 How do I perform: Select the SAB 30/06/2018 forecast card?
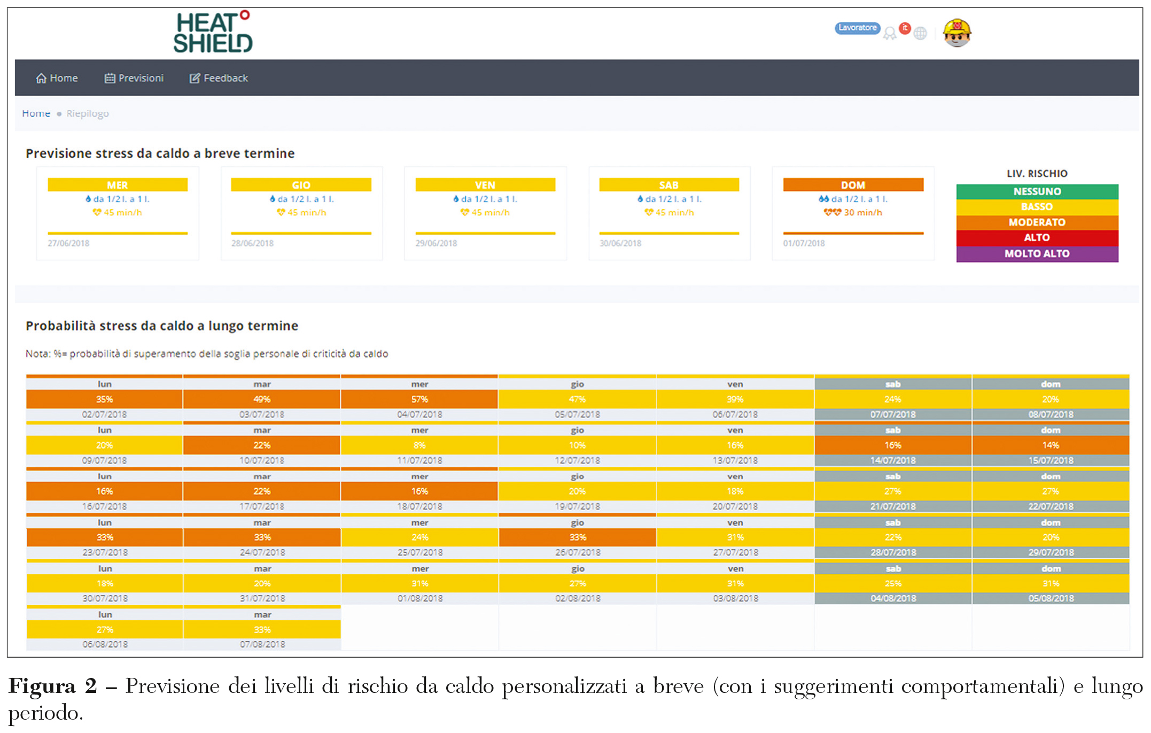point(669,213)
